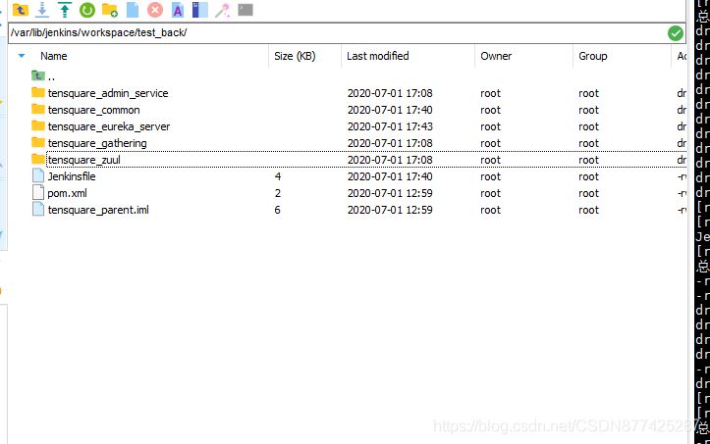Refresh the current folder with green icon
This screenshot has width=710, height=444.
point(87,10)
